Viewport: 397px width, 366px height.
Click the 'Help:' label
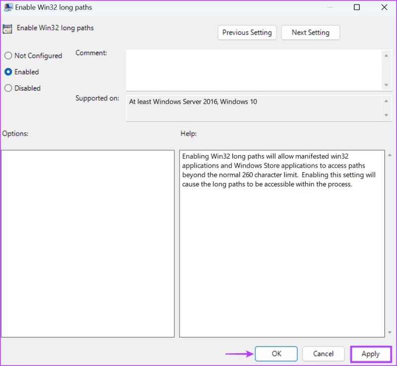(x=189, y=133)
